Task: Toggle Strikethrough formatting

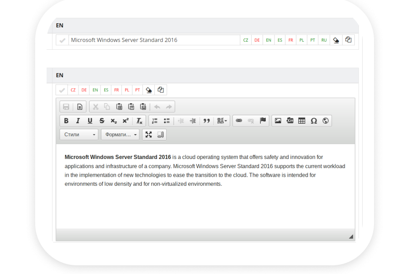Action: 102,121
